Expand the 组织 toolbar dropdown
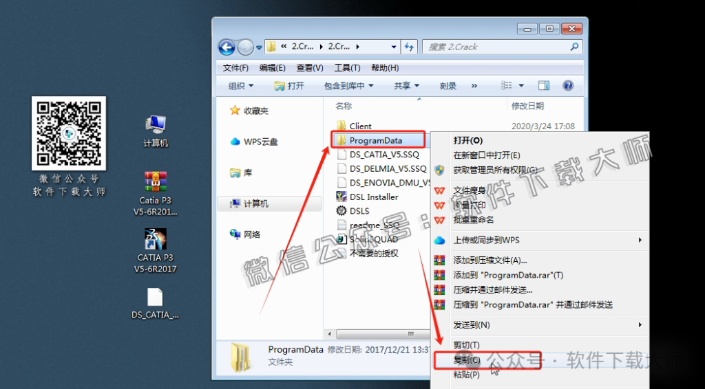Viewport: 705px width, 389px height. (x=240, y=86)
